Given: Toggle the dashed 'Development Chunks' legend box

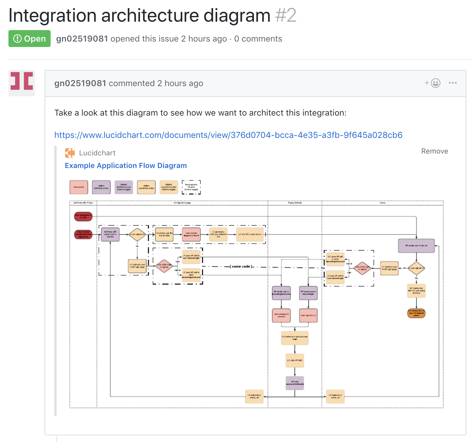Looking at the screenshot, I should coord(191,187).
